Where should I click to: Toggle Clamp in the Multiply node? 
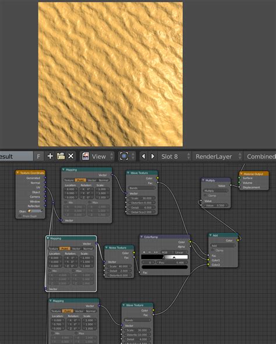pyautogui.click(x=206, y=195)
